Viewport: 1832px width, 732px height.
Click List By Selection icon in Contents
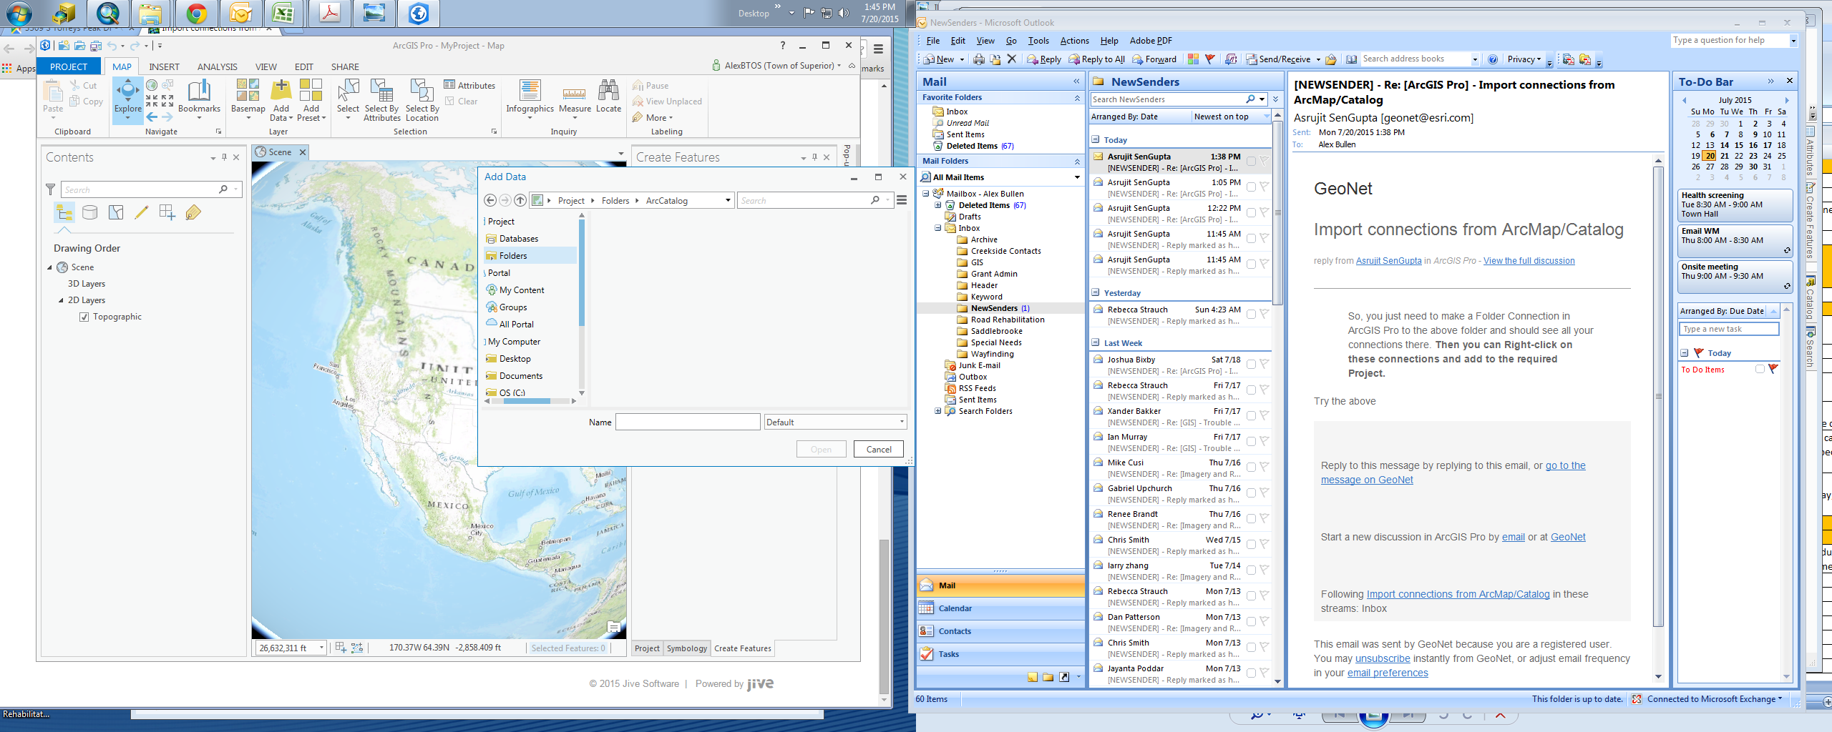click(116, 212)
